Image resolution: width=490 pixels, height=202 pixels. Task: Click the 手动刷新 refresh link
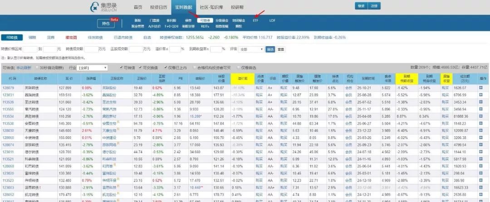pos(24,68)
